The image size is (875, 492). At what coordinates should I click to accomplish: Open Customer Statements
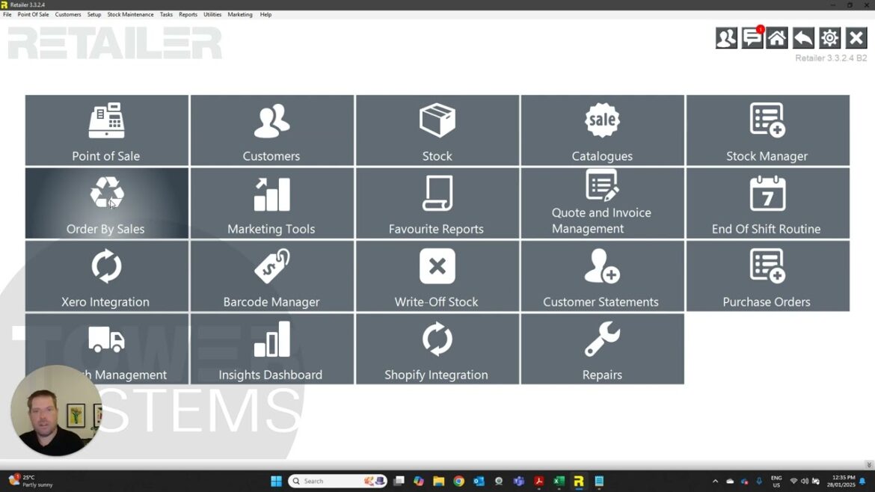[x=602, y=276]
